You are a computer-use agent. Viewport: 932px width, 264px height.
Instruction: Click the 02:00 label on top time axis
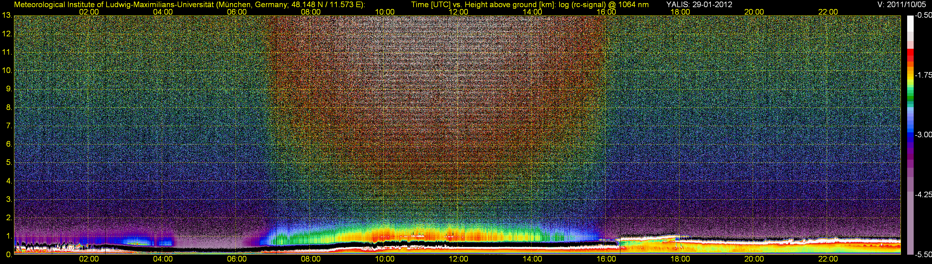click(89, 12)
